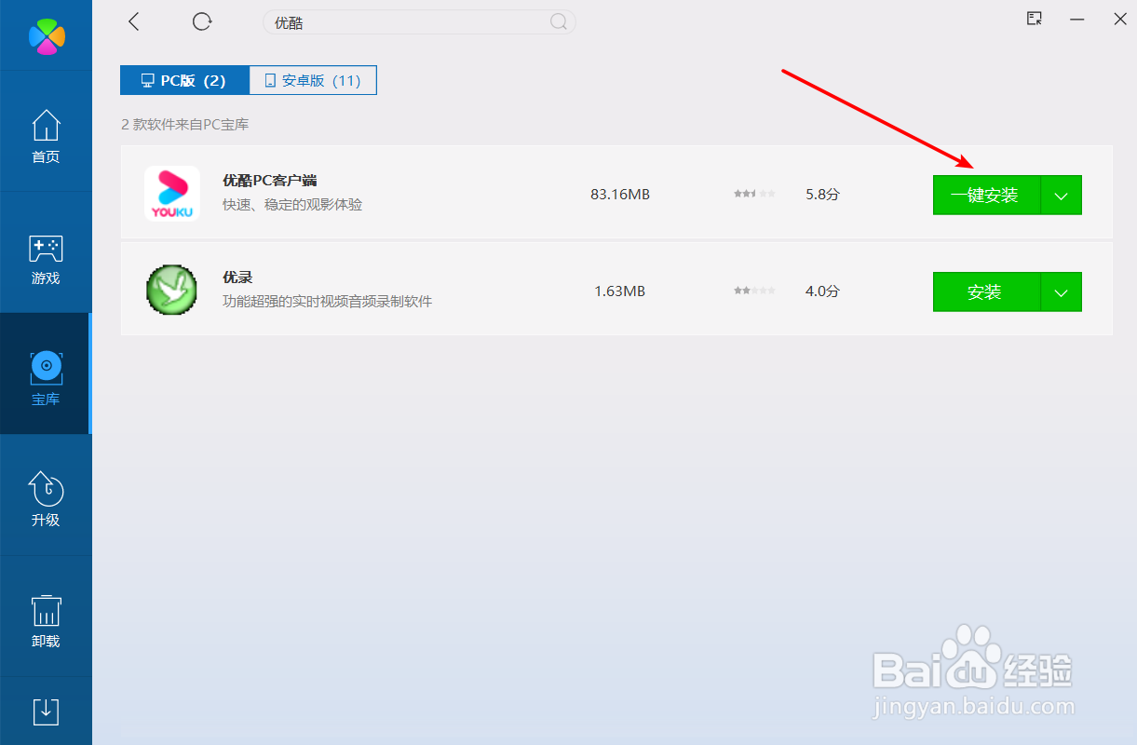
Task: Click the star rating for 优录
Action: click(x=754, y=291)
